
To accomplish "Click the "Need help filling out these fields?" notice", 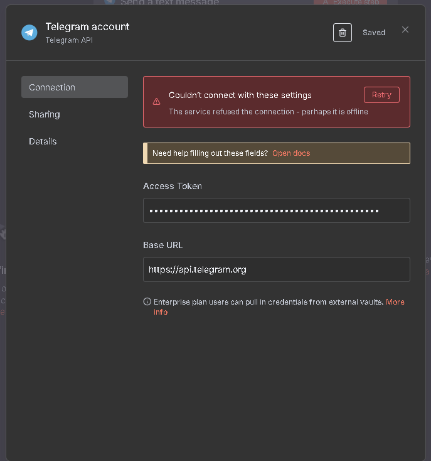I will pyautogui.click(x=210, y=153).
